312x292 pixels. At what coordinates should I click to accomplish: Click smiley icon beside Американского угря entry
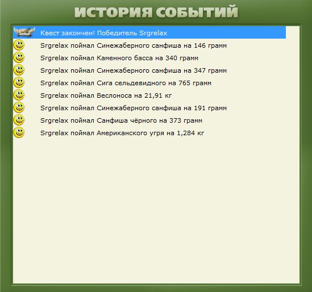pyautogui.click(x=19, y=132)
